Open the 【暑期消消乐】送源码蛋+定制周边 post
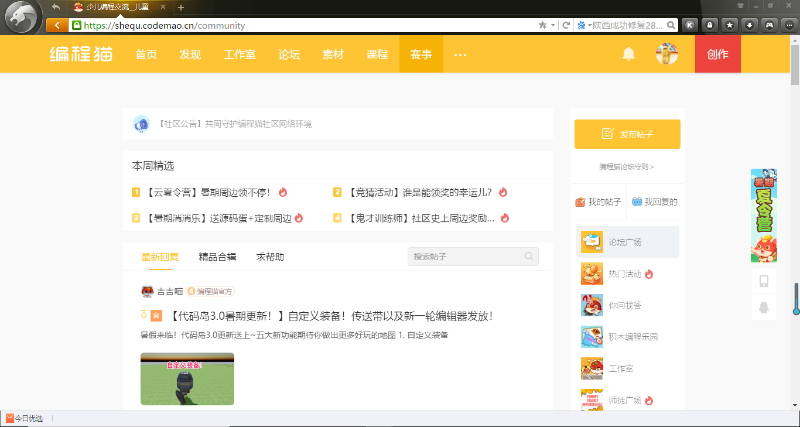 218,218
